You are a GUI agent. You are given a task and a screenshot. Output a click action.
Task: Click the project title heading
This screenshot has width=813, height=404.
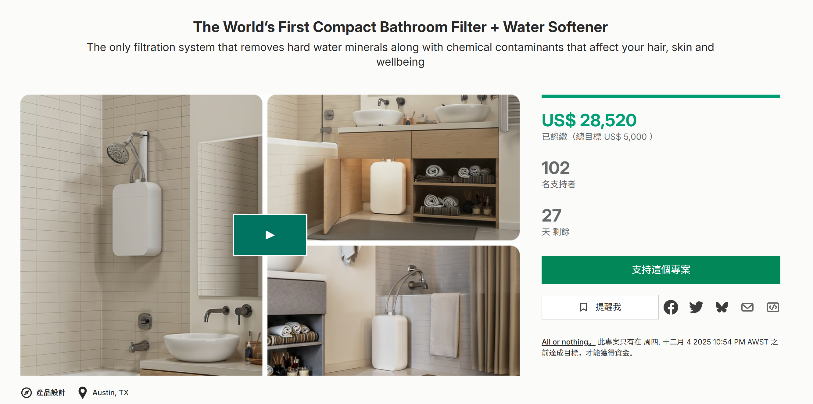(400, 27)
